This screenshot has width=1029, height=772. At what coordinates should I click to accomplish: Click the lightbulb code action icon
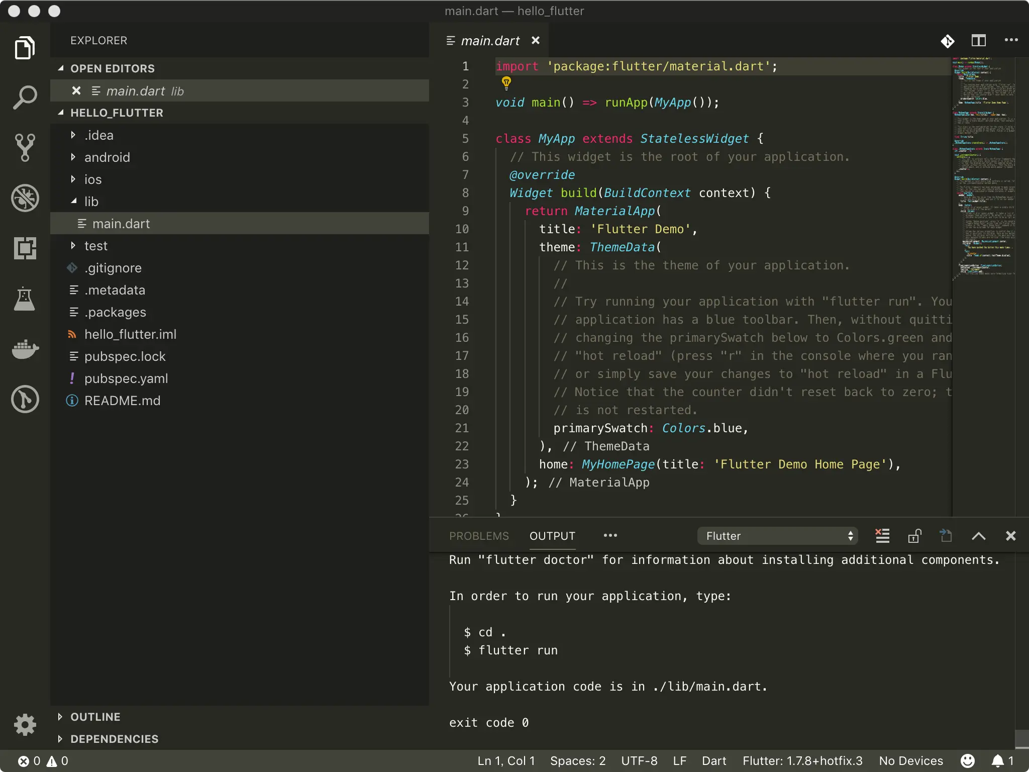506,82
